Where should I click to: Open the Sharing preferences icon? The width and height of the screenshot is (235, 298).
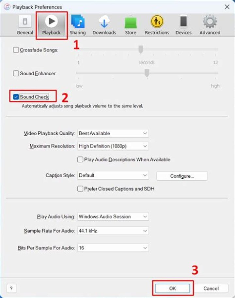click(x=77, y=22)
